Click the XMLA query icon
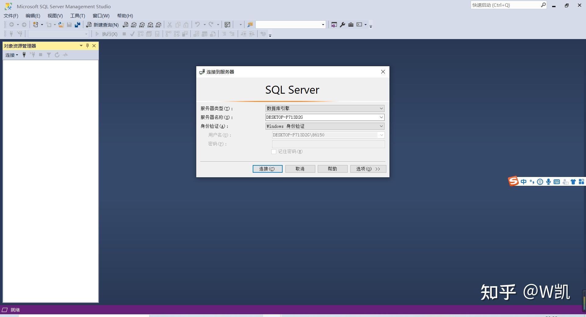This screenshot has height=317, width=586. pyautogui.click(x=150, y=25)
